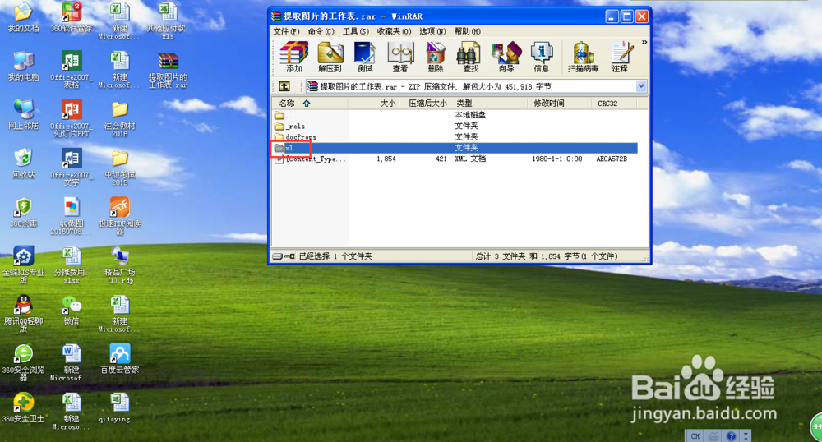Click the disk drive icon in WinRAR status bar
The image size is (822, 442).
click(x=278, y=256)
